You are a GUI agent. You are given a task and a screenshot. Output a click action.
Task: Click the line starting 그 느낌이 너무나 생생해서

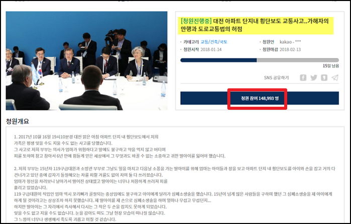[65, 219]
